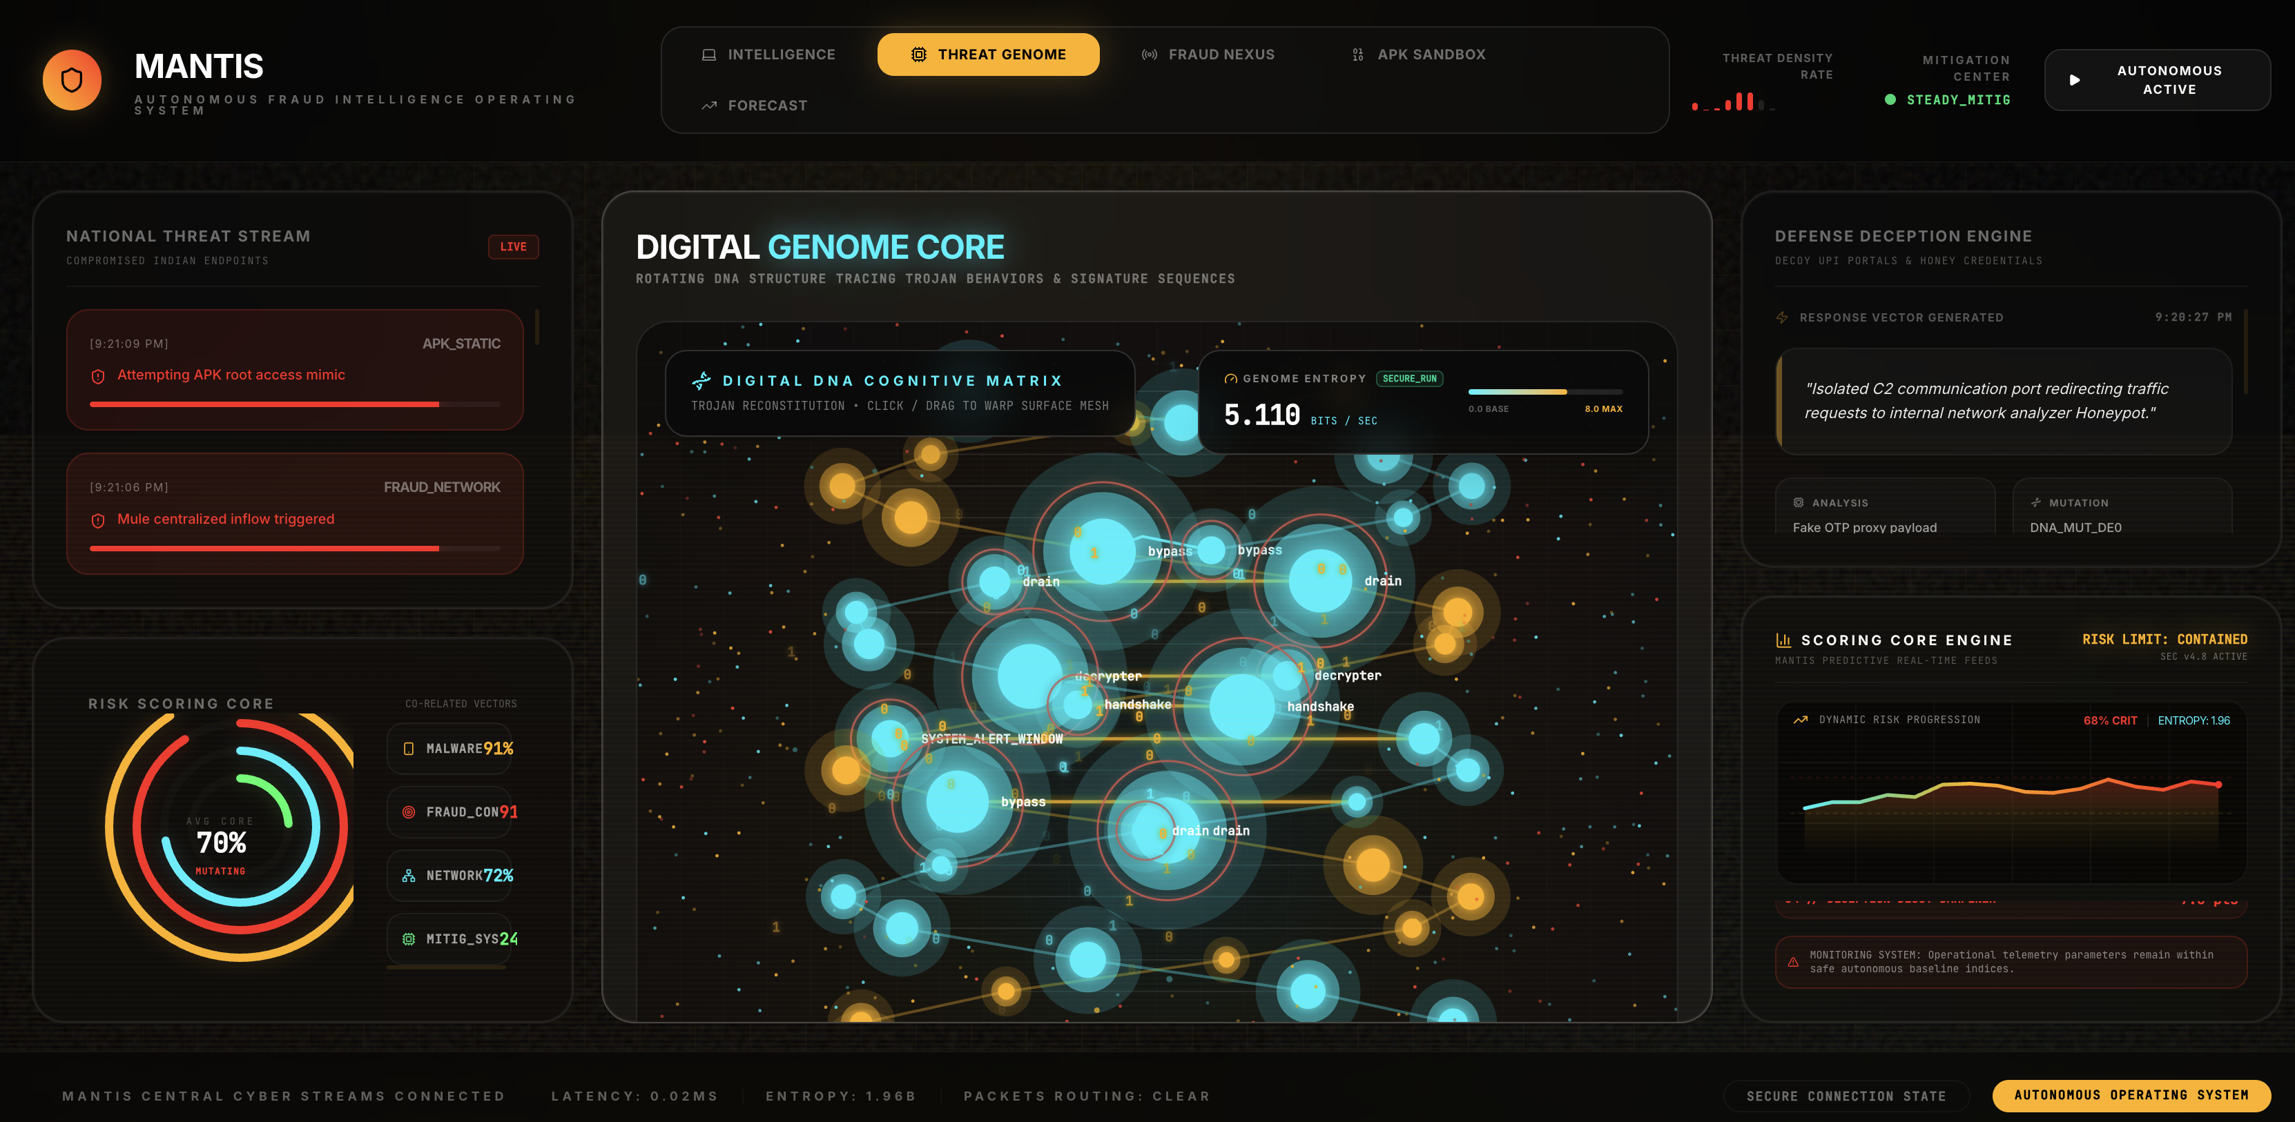The width and height of the screenshot is (2295, 1122).
Task: Toggle the Autonomous Active button
Action: pos(2157,80)
